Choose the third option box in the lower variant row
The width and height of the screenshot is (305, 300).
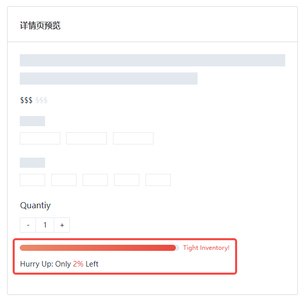tap(95, 180)
